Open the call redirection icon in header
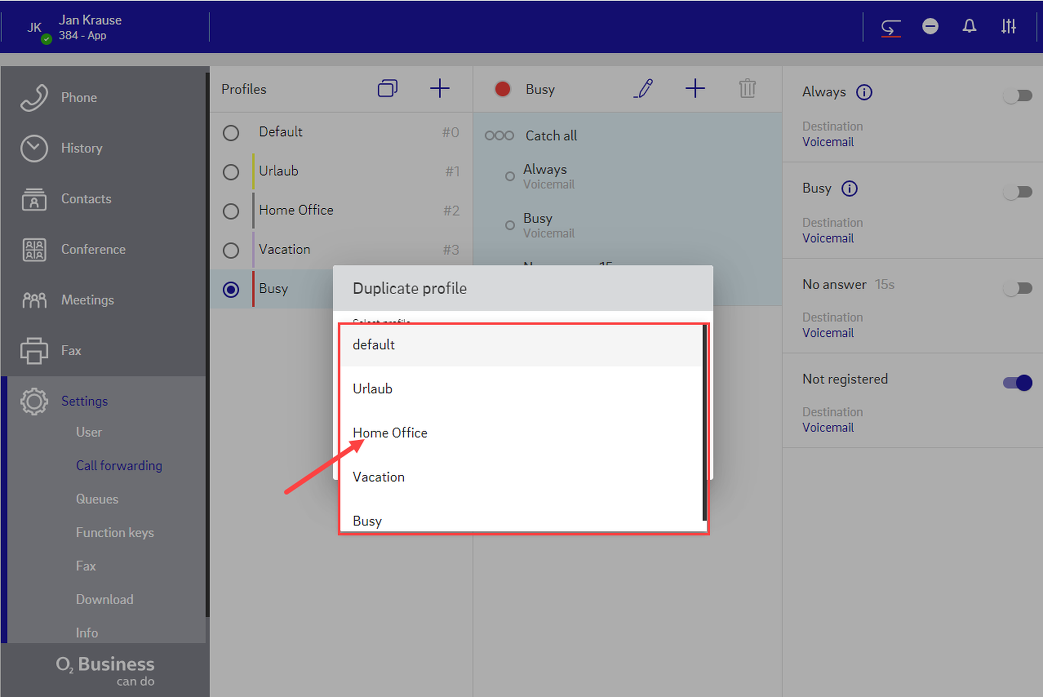Screen dimensions: 1043x697 coord(891,27)
